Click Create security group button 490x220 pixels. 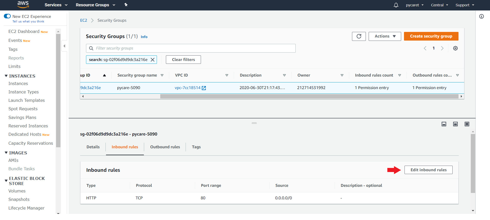(x=431, y=36)
